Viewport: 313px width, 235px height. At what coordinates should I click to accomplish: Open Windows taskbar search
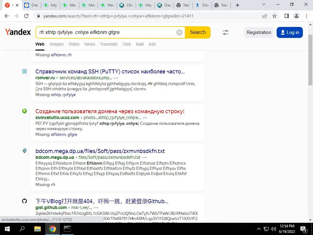tap(22, 229)
